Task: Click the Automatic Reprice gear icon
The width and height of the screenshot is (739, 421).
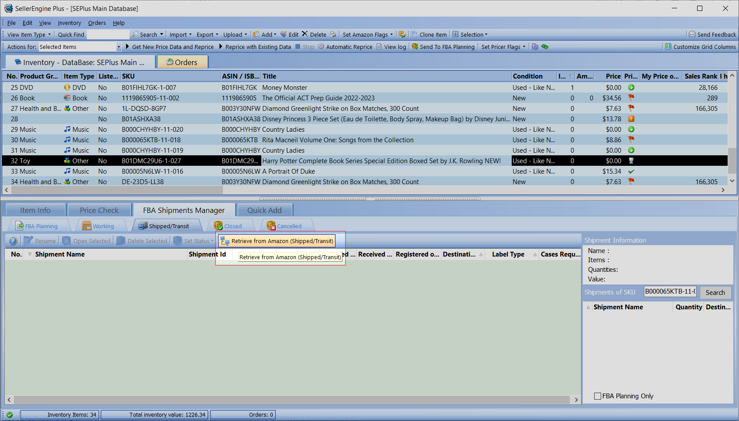Action: (321, 47)
